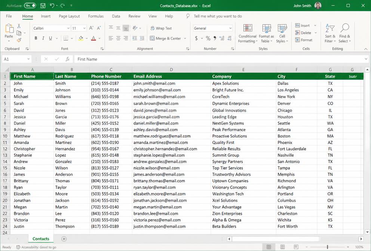The image size is (371, 251).
Task: Click the Save icon in title bar
Action: (43, 6)
